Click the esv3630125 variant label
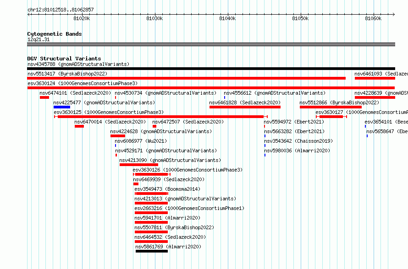The image size is (408, 269). 109,112
